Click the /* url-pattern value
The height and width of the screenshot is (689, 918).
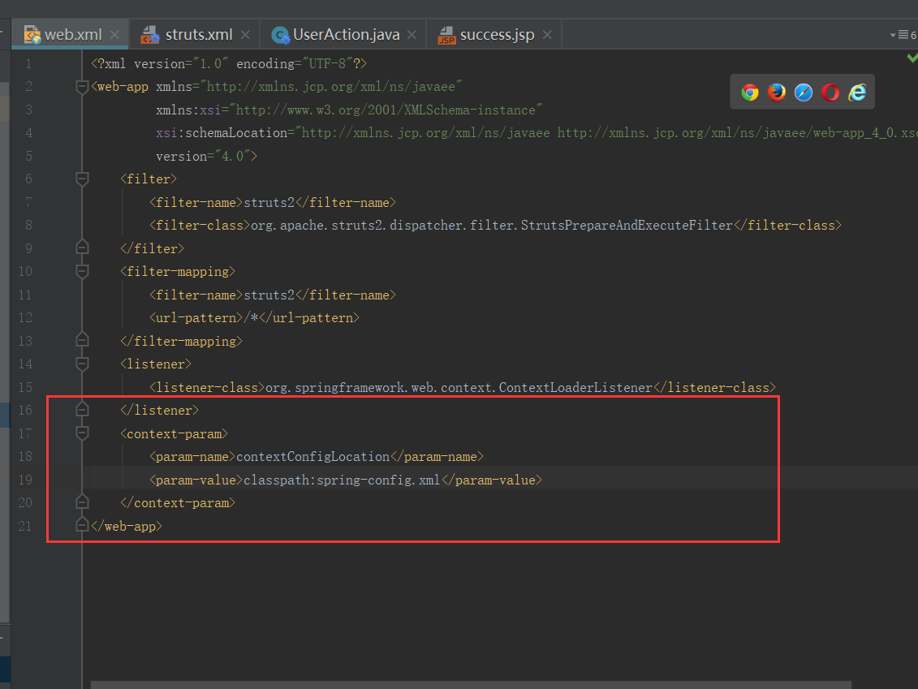pyautogui.click(x=251, y=318)
